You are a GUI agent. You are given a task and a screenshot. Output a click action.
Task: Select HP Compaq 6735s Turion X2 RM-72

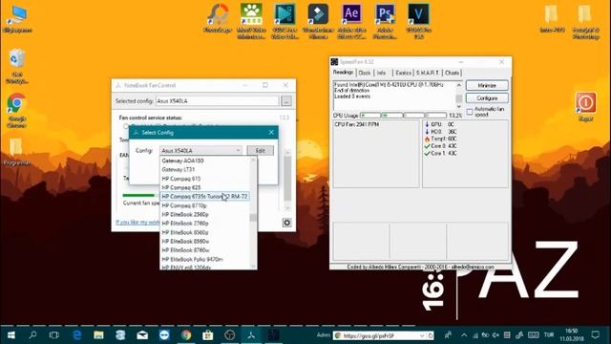pyautogui.click(x=205, y=196)
